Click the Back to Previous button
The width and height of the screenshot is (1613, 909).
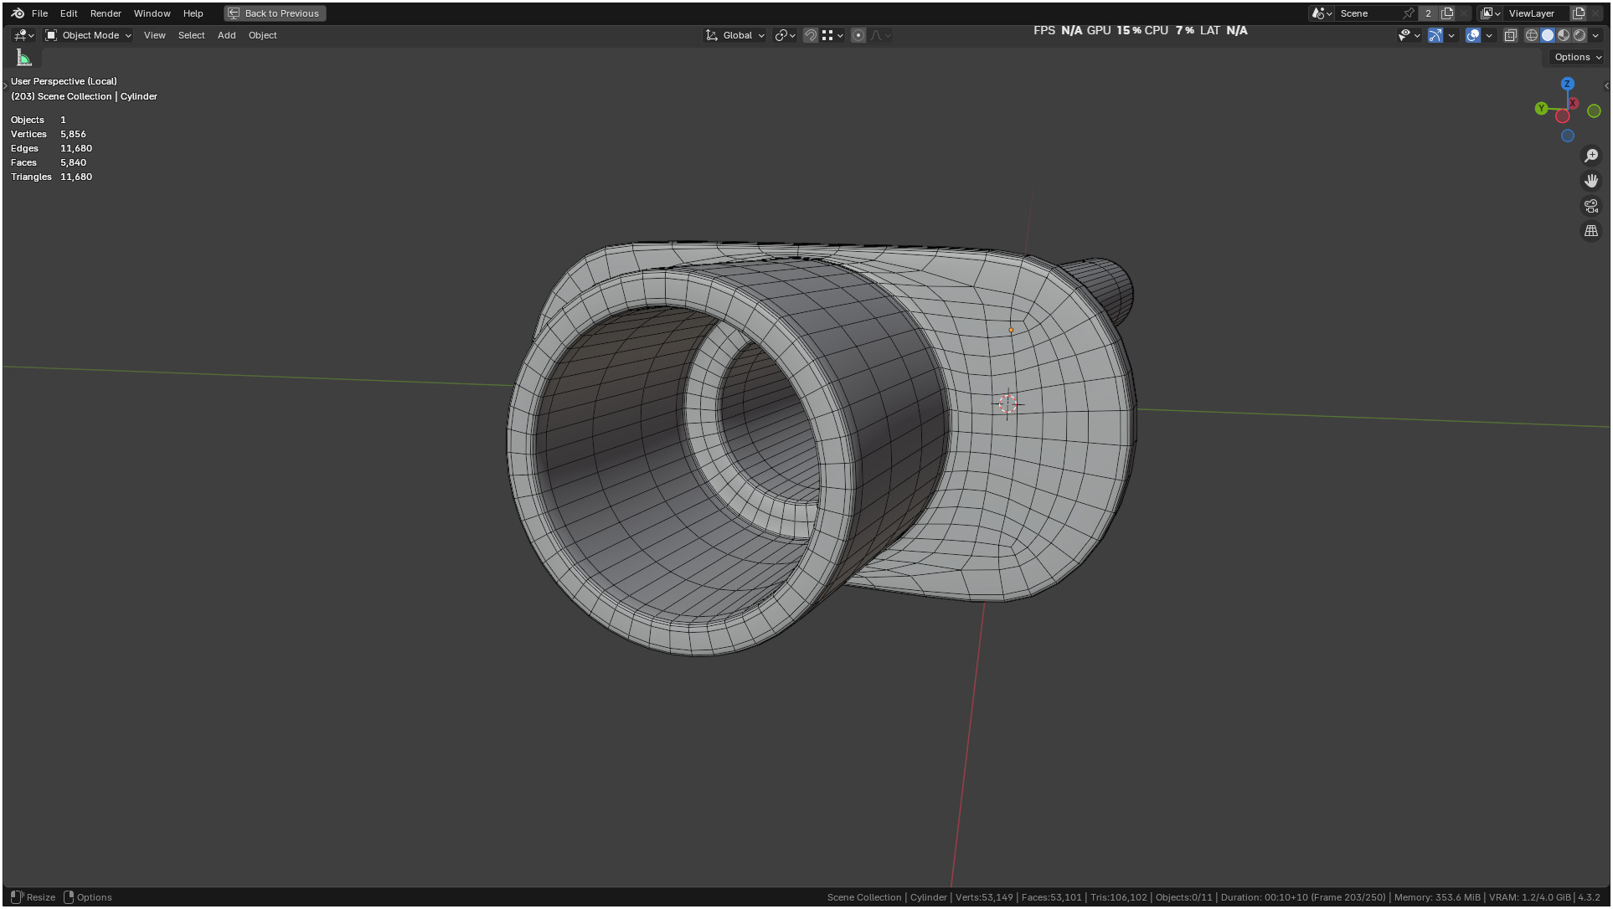pos(275,13)
